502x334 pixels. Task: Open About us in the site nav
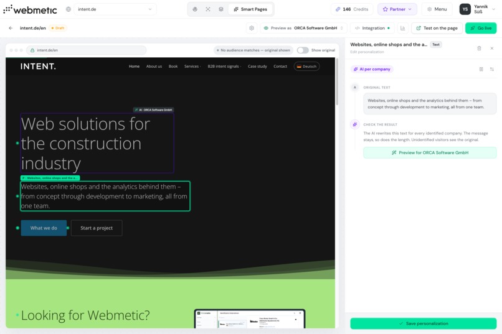[154, 67]
